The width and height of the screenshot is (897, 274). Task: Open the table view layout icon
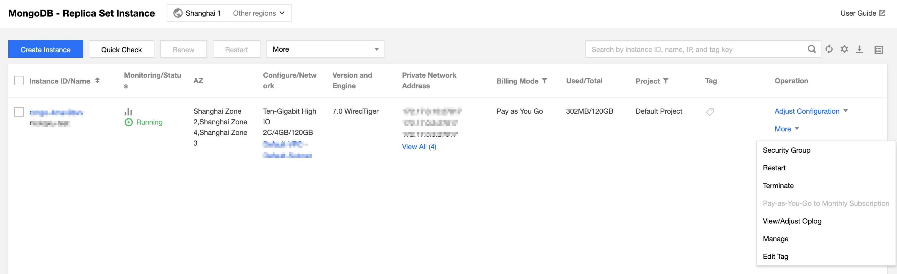(878, 50)
